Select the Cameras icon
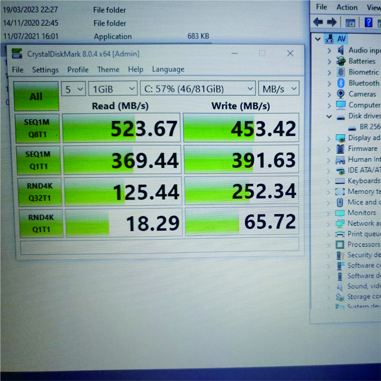Screen dimensions: 381x381 340,94
